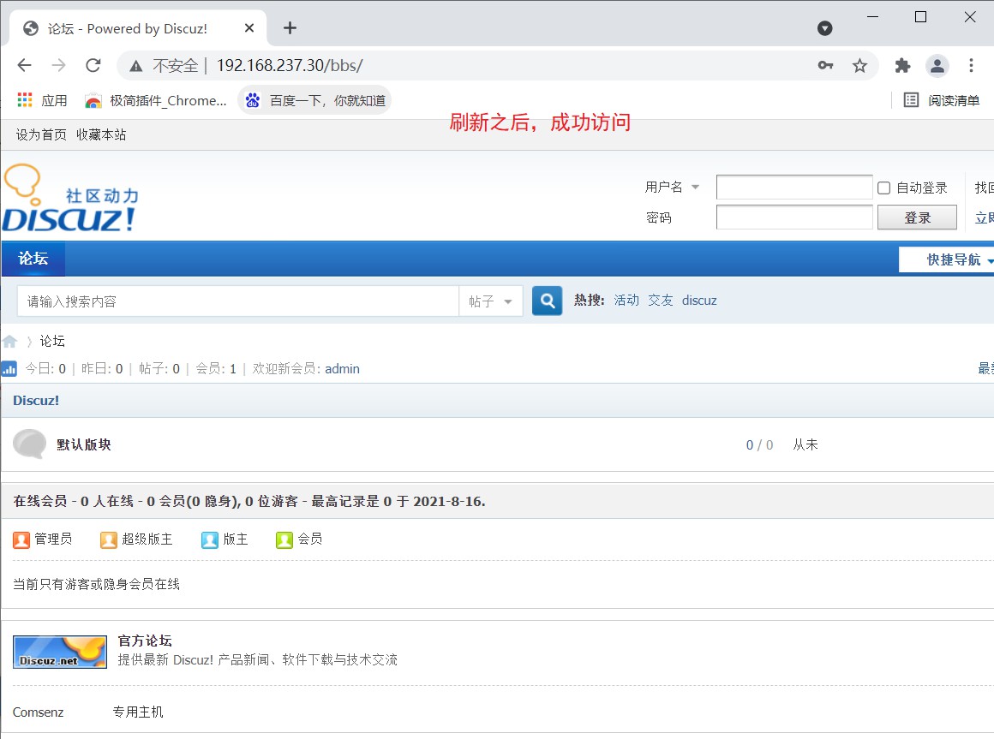Open the admin new member link

(x=342, y=368)
